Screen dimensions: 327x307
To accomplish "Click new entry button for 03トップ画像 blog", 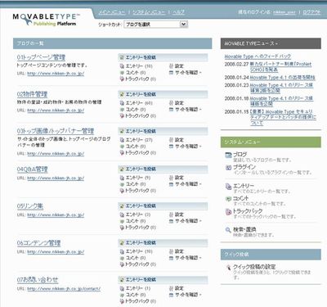I will point(163,131).
